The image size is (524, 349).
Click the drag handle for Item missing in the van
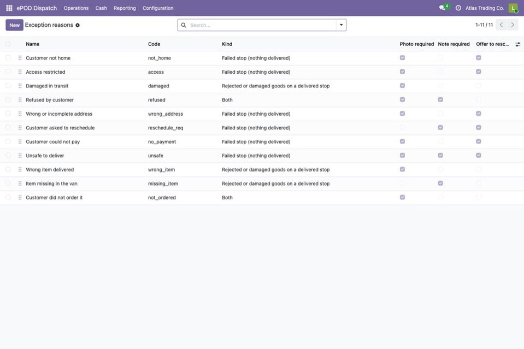click(x=20, y=184)
